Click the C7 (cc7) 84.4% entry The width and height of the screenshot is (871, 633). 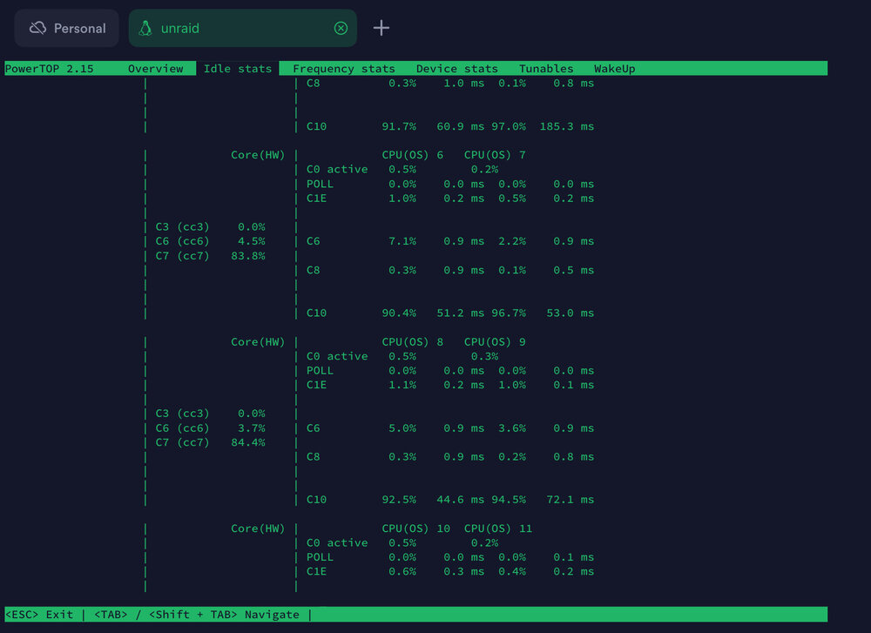[x=210, y=442]
